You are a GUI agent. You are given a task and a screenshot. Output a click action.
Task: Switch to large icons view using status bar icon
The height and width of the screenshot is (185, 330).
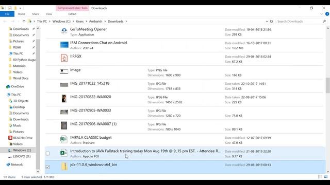coord(326,177)
